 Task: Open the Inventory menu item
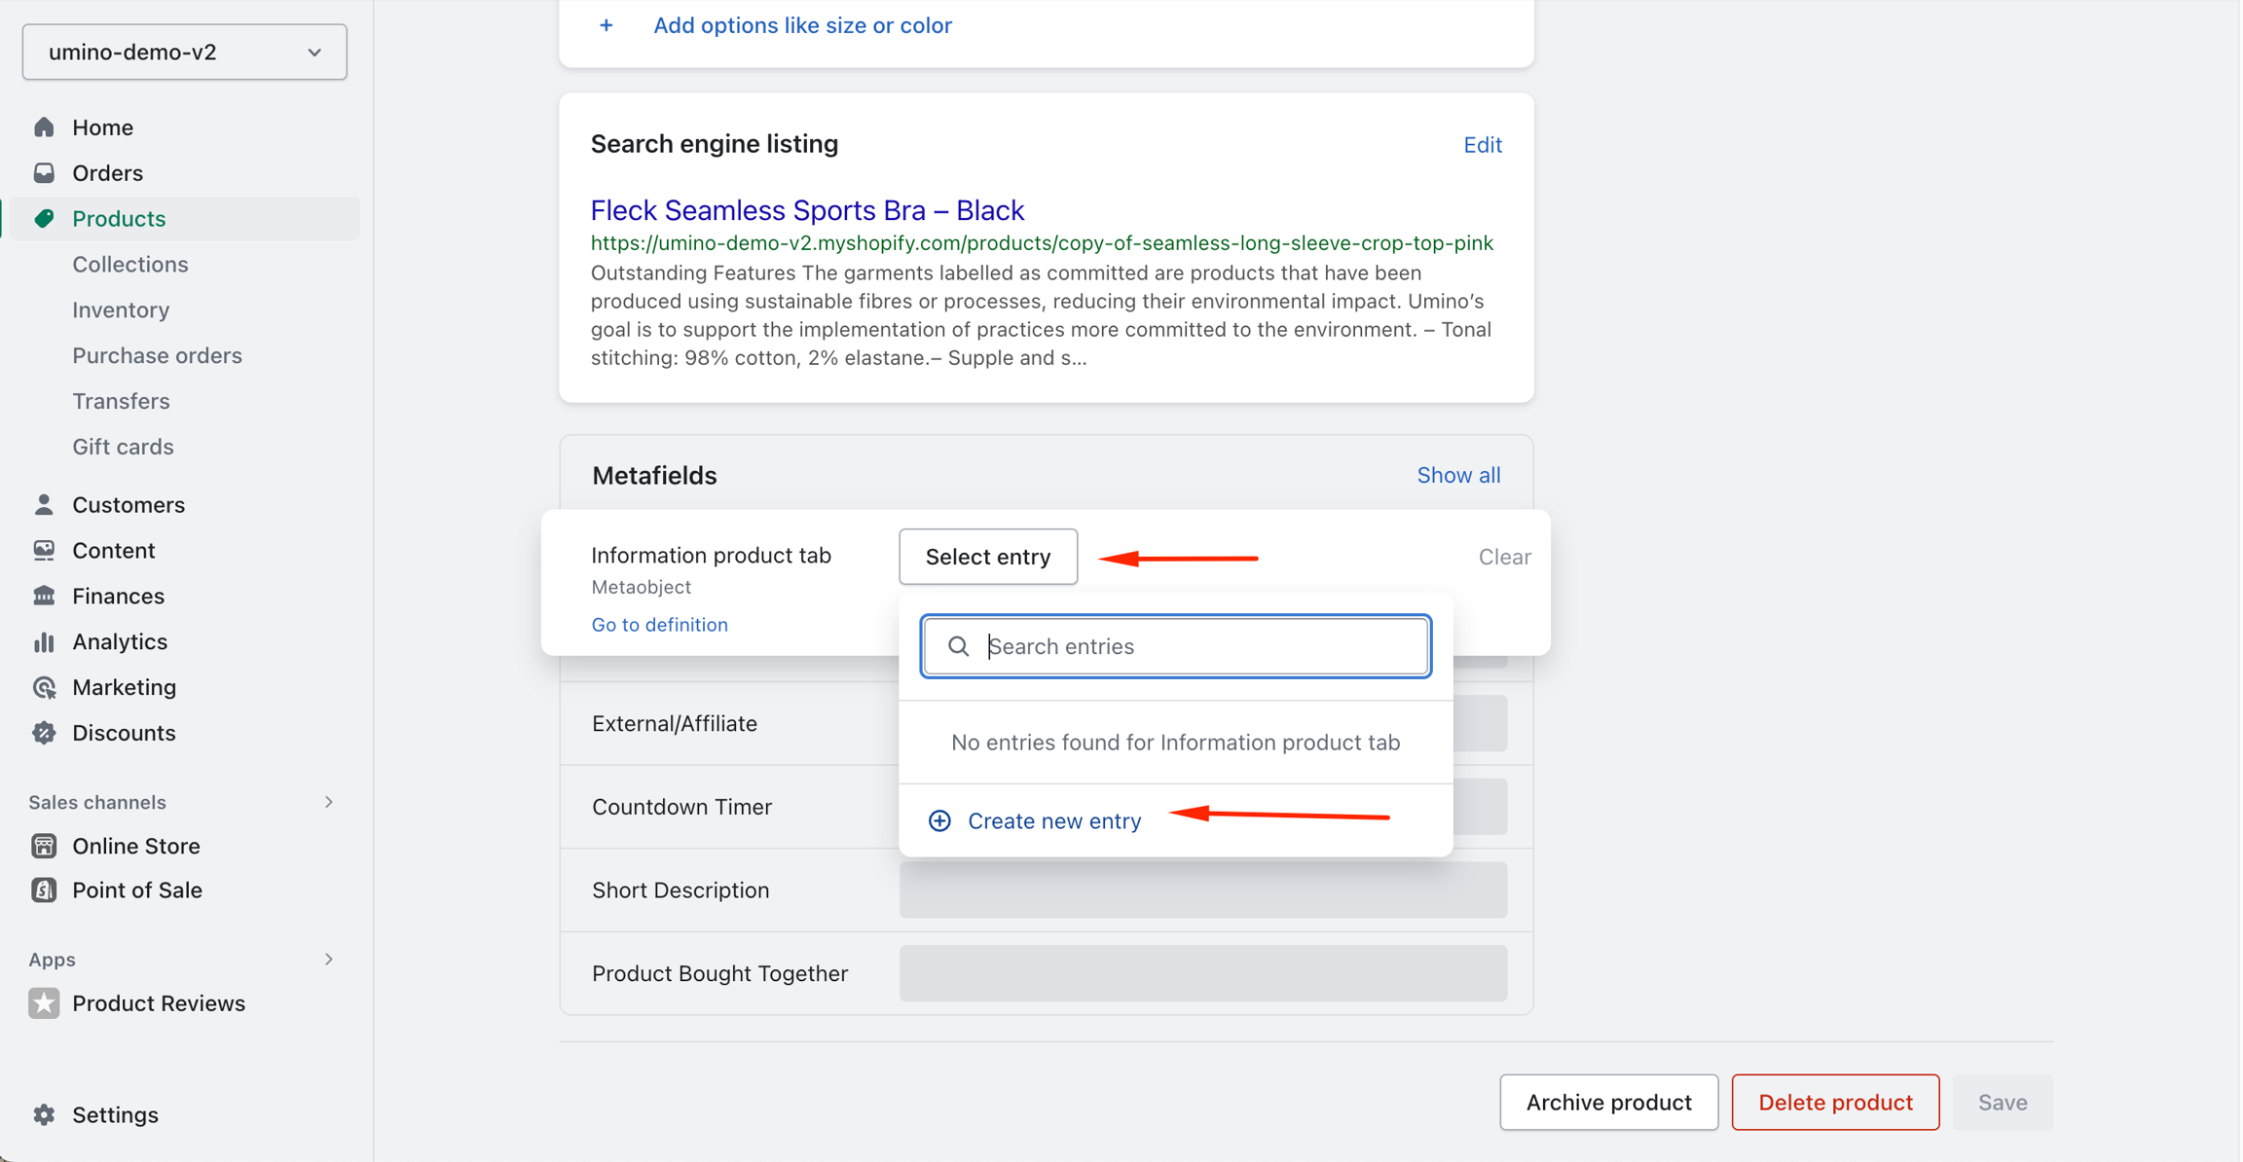click(121, 310)
